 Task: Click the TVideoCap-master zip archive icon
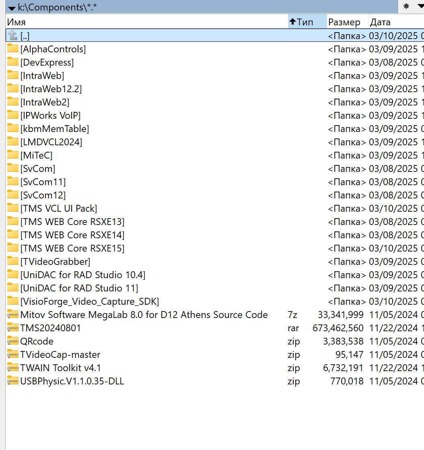[x=12, y=354]
